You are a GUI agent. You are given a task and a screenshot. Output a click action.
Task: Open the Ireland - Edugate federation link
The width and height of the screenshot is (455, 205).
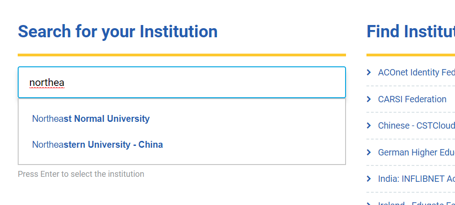pos(415,203)
